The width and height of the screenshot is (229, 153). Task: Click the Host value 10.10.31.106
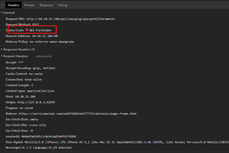tap(25, 97)
